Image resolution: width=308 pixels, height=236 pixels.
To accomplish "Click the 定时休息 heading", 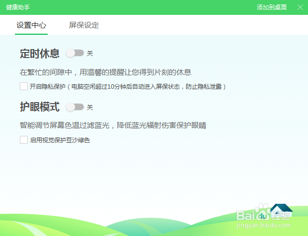I will (39, 54).
